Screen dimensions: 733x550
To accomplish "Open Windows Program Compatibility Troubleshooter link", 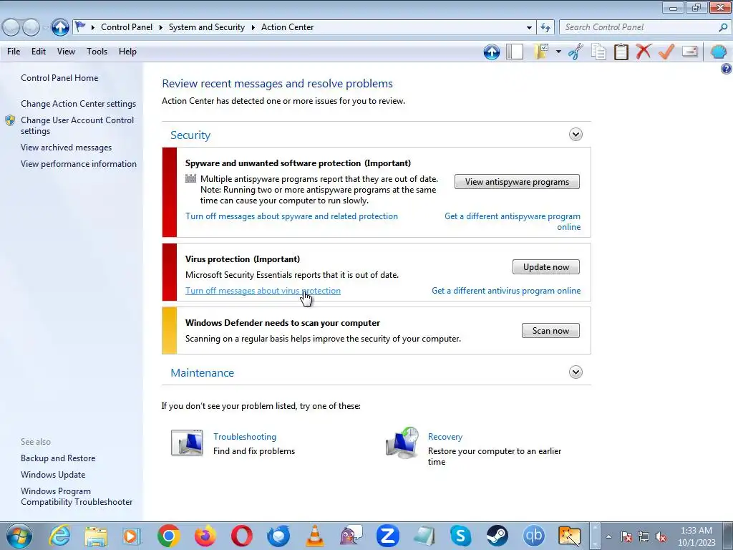I will pos(77,496).
